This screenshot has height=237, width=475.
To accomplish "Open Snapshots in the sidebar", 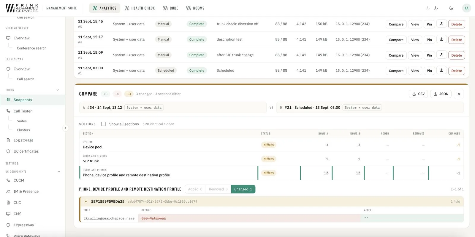I will point(33,100).
